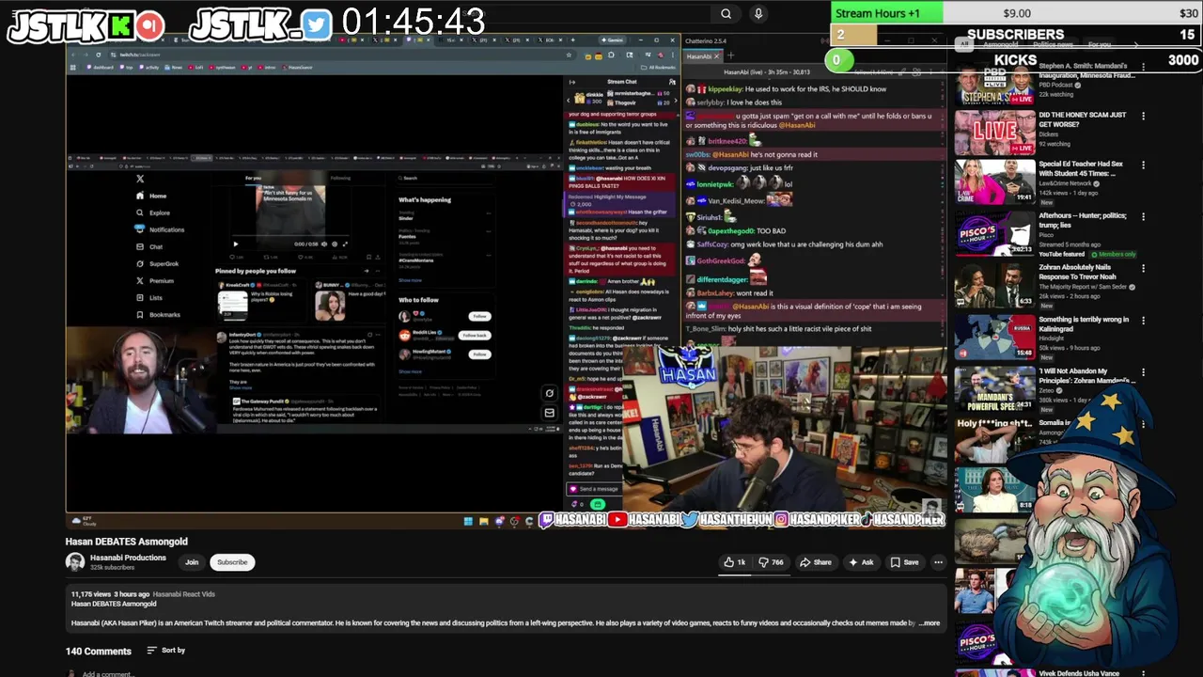This screenshot has width=1203, height=677.
Task: Join the Hasanabi Productions channel membership
Action: coord(192,562)
